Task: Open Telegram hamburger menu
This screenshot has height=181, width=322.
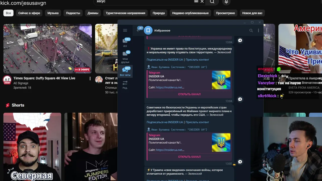Action: tap(125, 30)
